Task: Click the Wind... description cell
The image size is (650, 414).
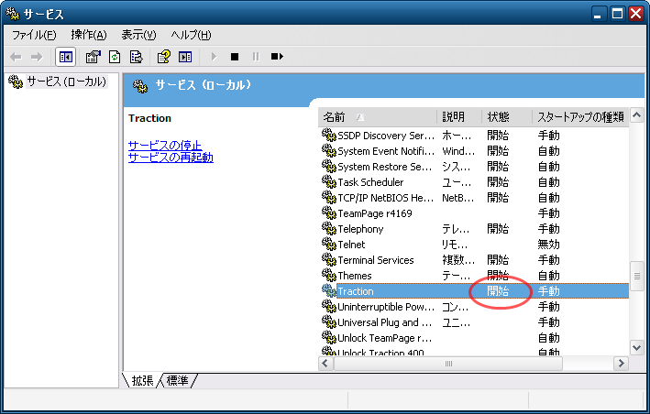Action: click(x=458, y=151)
